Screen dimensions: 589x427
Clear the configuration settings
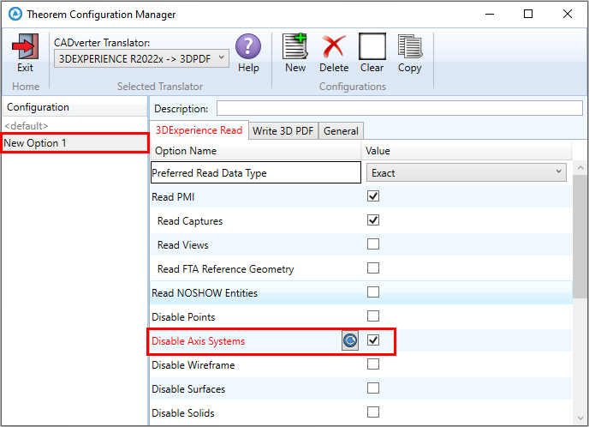tap(372, 46)
